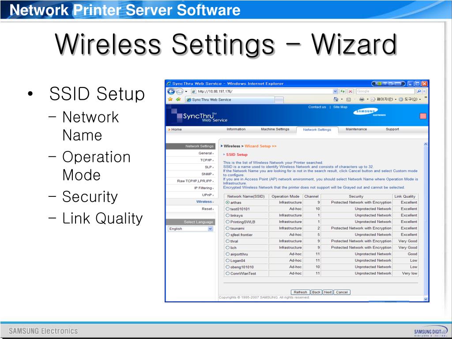
Task: Select the test010101 network radio button
Action: coord(228,209)
